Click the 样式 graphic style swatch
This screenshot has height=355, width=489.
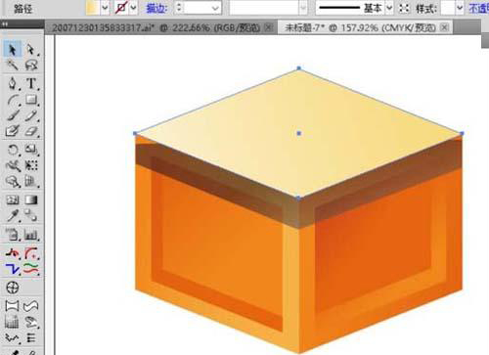coord(448,8)
